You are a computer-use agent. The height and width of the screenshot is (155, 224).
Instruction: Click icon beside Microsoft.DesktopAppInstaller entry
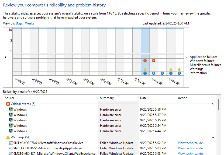[11, 148]
